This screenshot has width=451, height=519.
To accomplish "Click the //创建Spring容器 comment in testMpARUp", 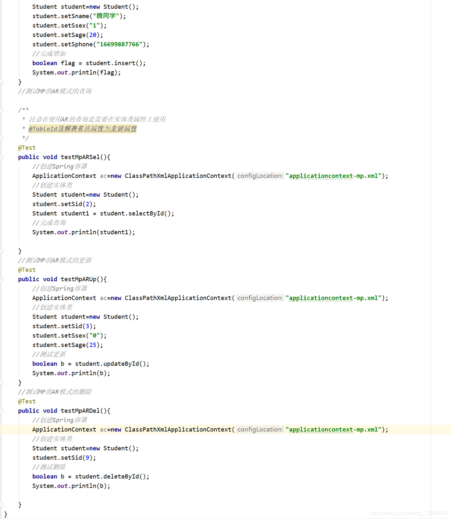I will pyautogui.click(x=60, y=288).
